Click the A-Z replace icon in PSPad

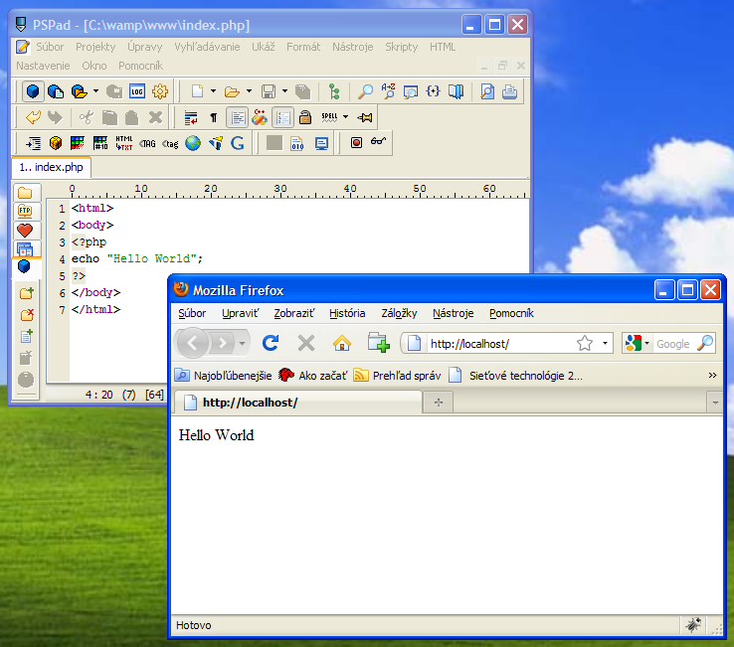pyautogui.click(x=388, y=91)
